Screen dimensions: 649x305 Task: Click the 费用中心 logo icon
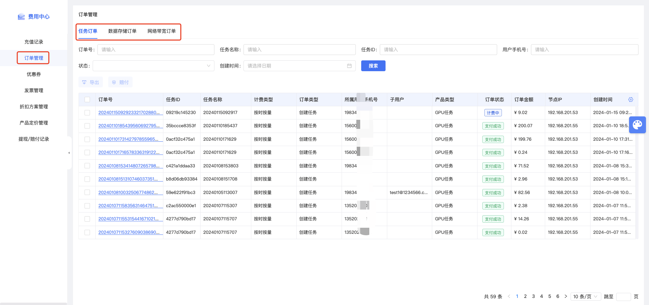[21, 17]
